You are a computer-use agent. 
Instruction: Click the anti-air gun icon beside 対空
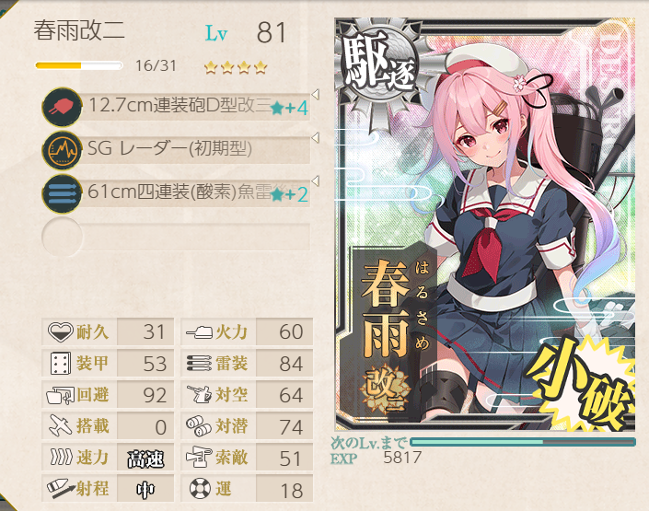pyautogui.click(x=199, y=395)
